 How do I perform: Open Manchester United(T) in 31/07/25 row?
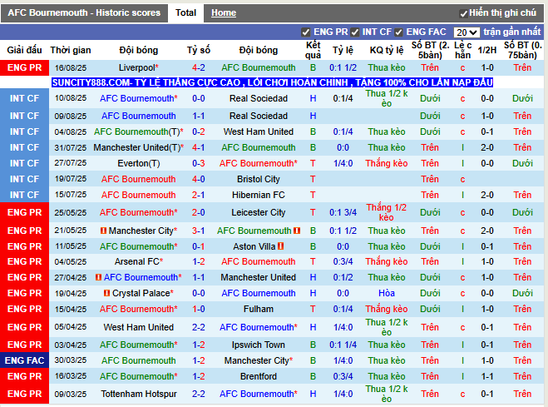pos(137,147)
